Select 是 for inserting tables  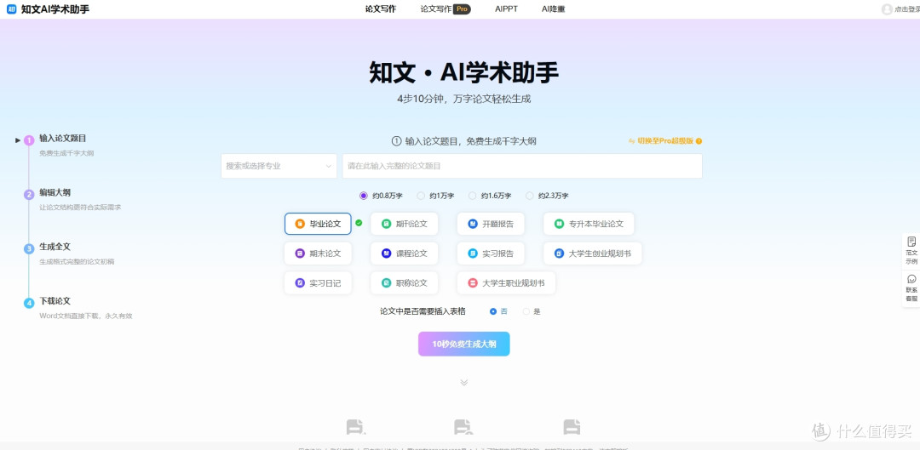(532, 311)
